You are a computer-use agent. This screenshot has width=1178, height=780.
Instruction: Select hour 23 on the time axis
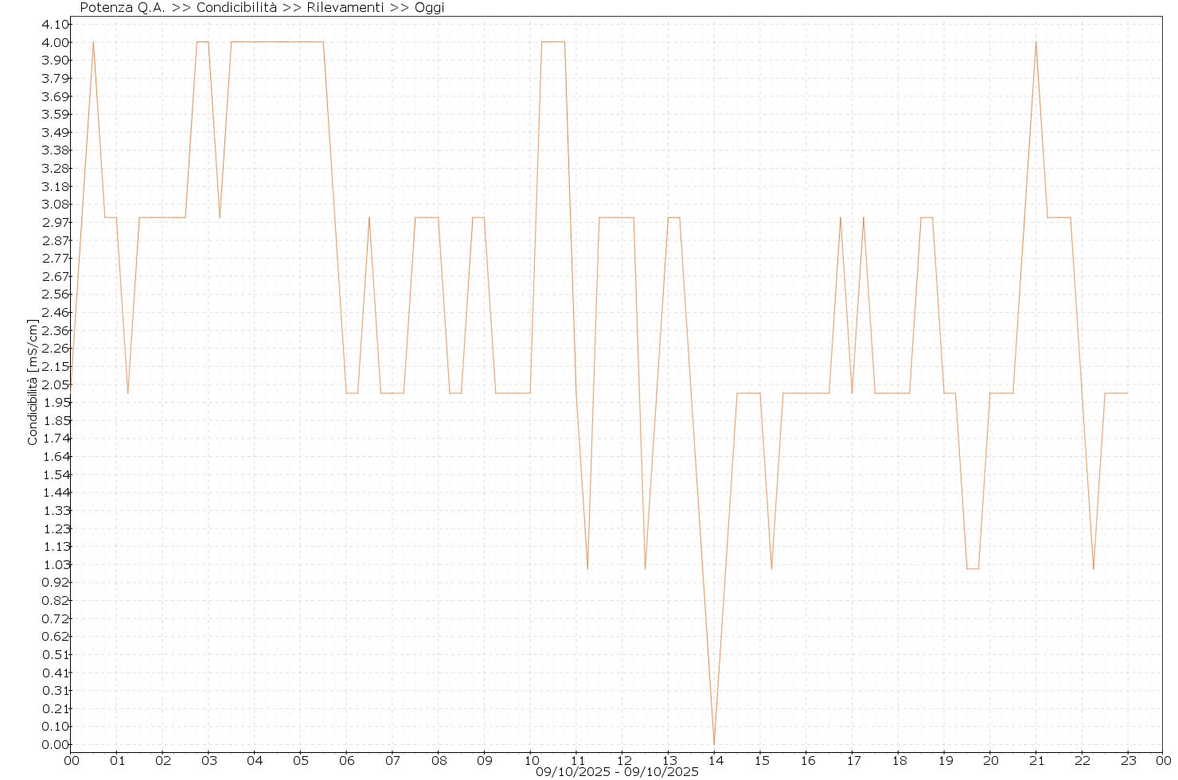tap(1127, 760)
